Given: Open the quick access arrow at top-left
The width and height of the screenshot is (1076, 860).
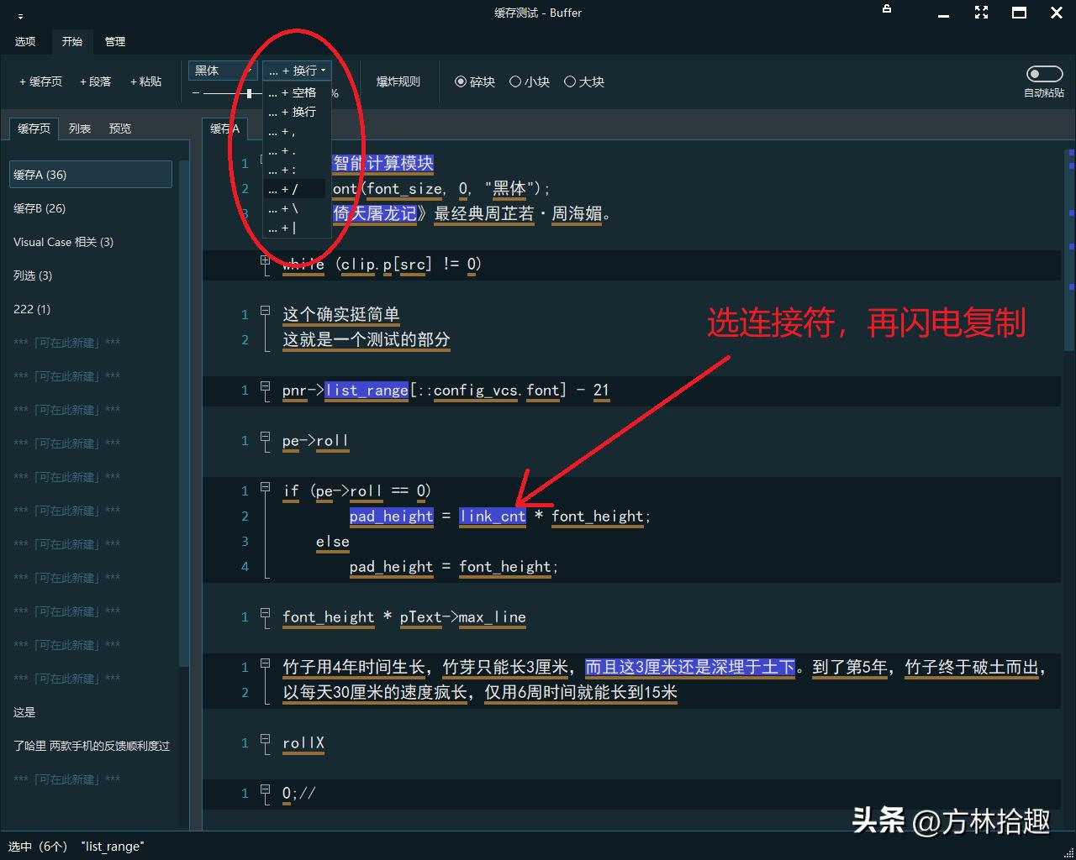Looking at the screenshot, I should coord(20,16).
